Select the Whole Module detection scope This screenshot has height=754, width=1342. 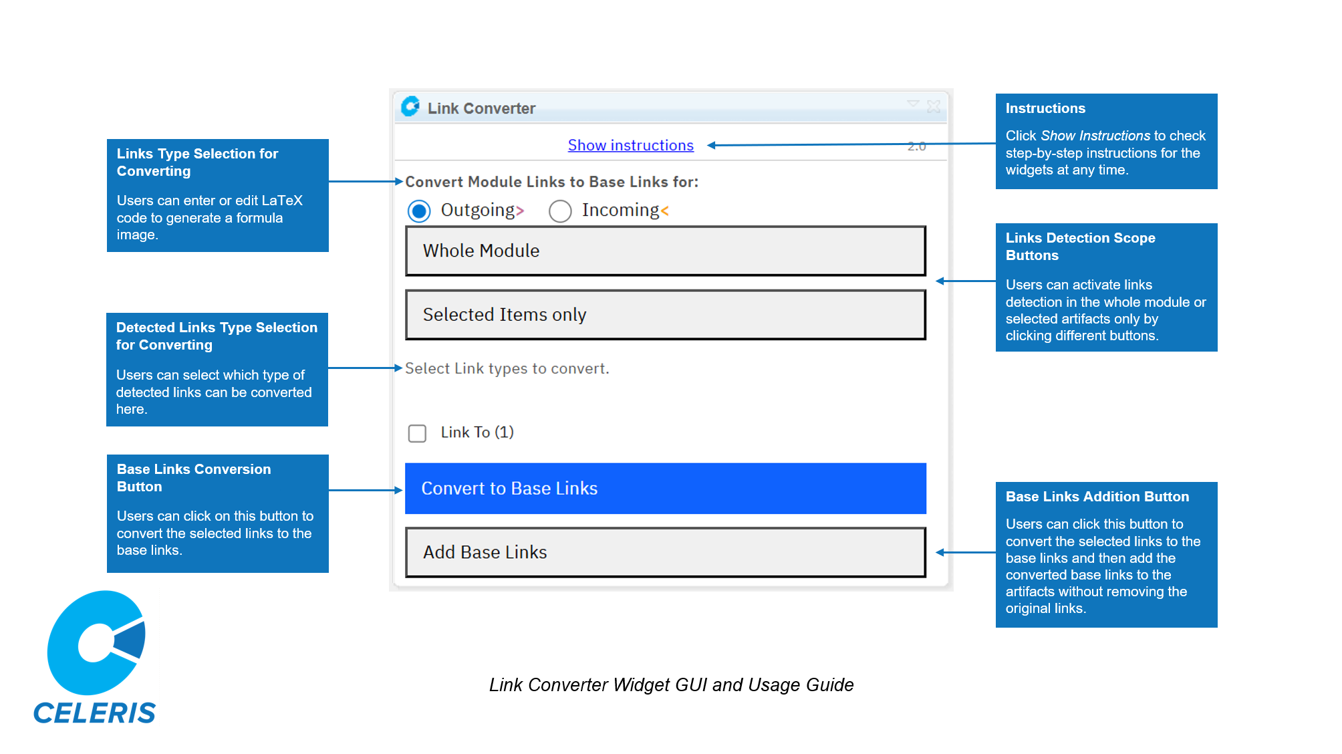[665, 251]
